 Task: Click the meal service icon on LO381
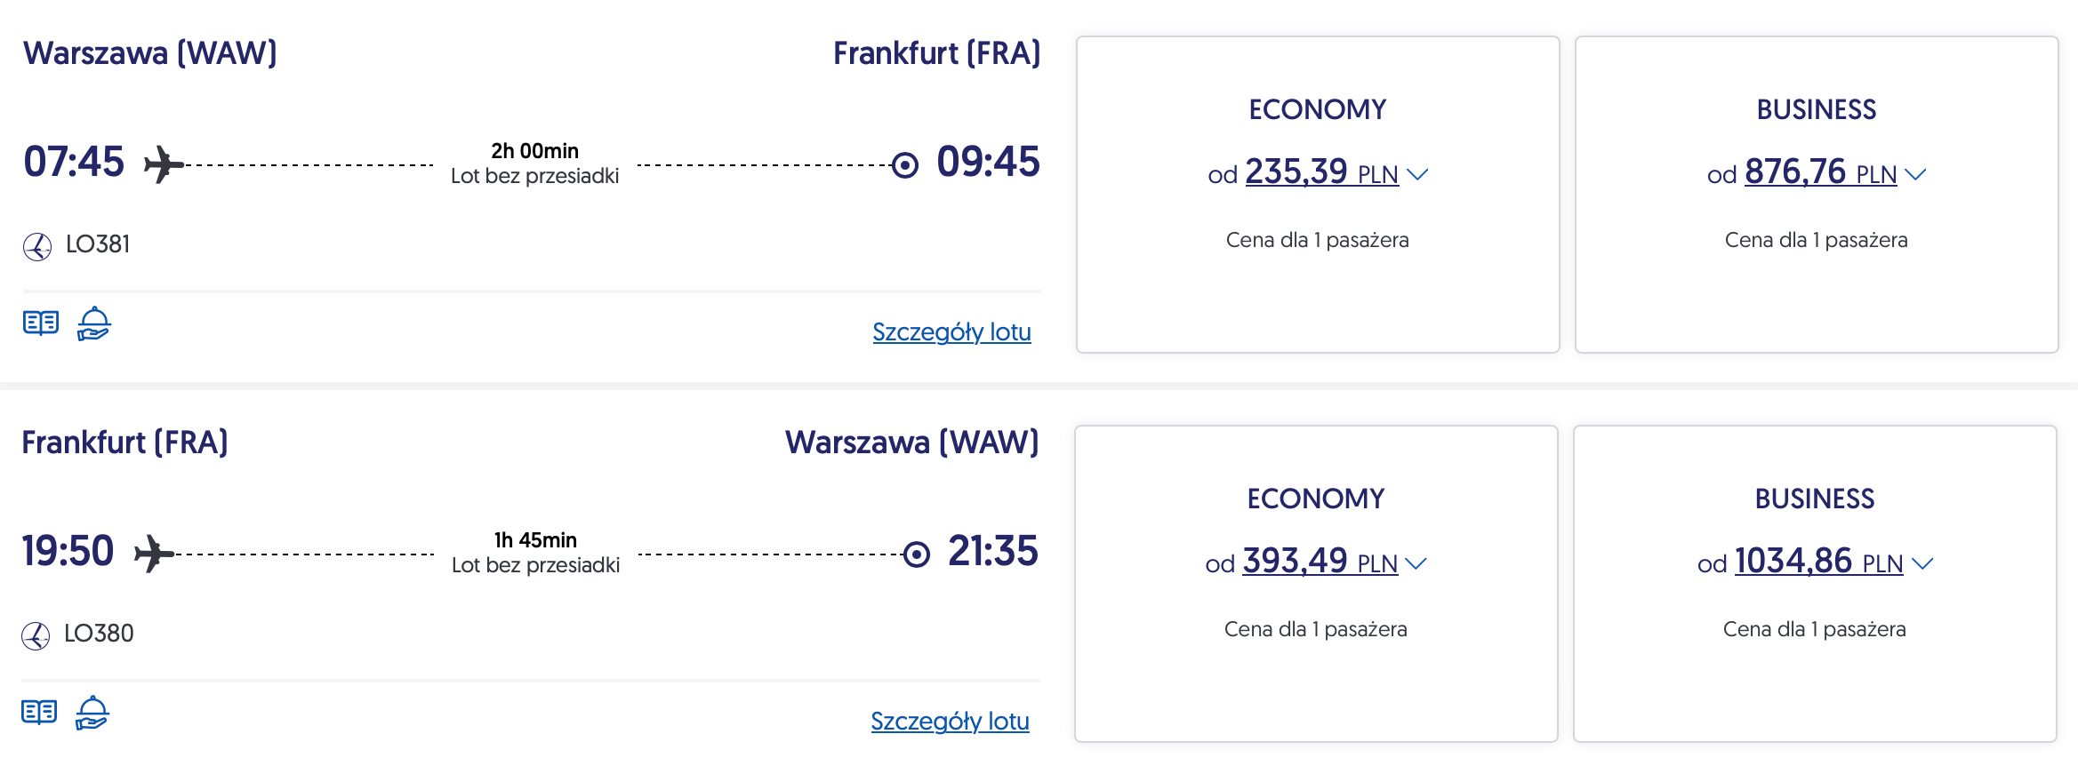pos(93,323)
